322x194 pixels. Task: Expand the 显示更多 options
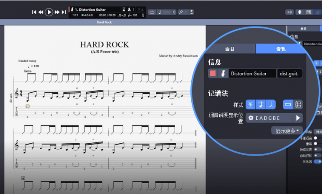click(x=287, y=131)
